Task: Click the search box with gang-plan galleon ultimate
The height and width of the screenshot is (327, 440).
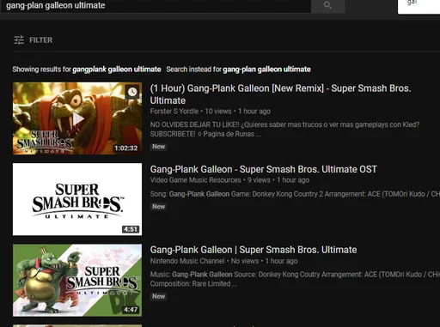Action: tap(156, 5)
